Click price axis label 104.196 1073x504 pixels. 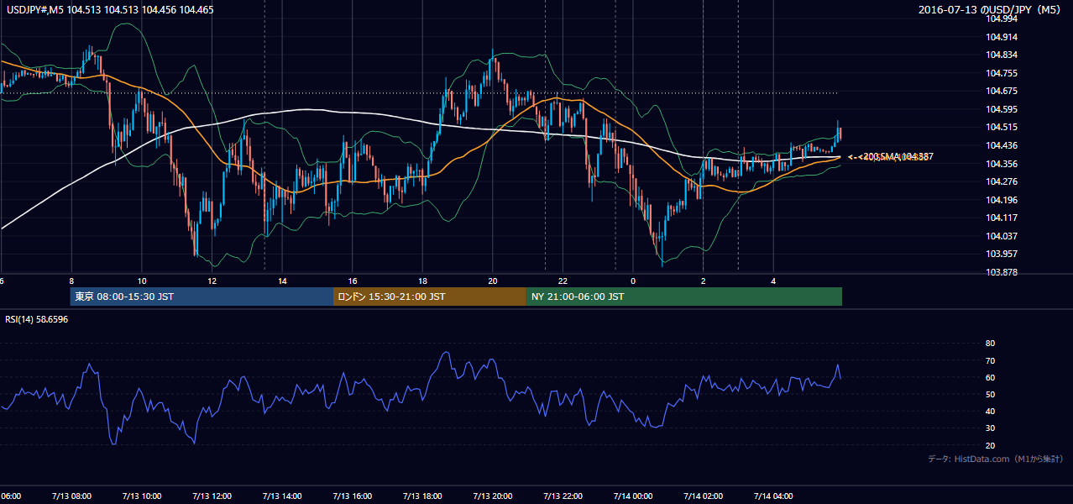(x=1001, y=200)
